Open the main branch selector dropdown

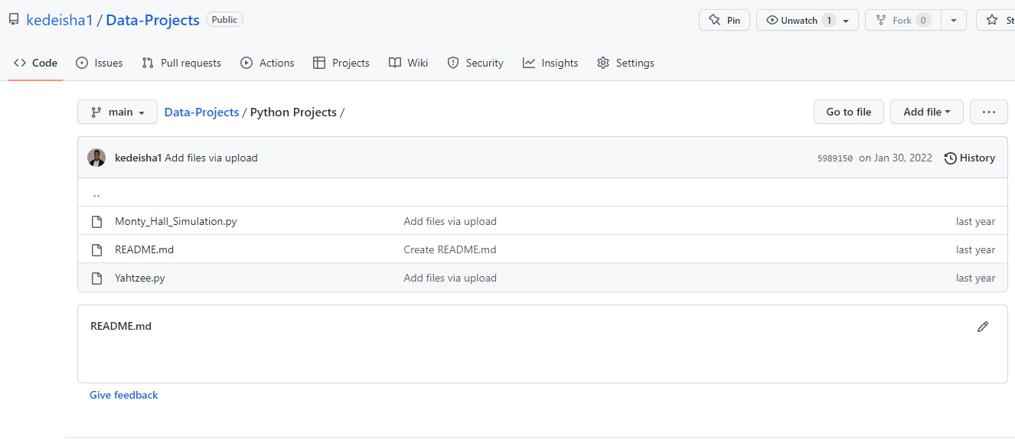coord(117,112)
